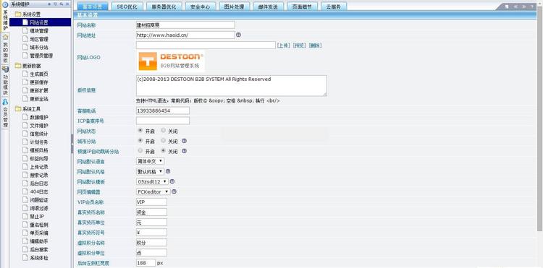The image size is (543, 268).
Task: Switch to the 服务器优化 tab
Action: [164, 7]
